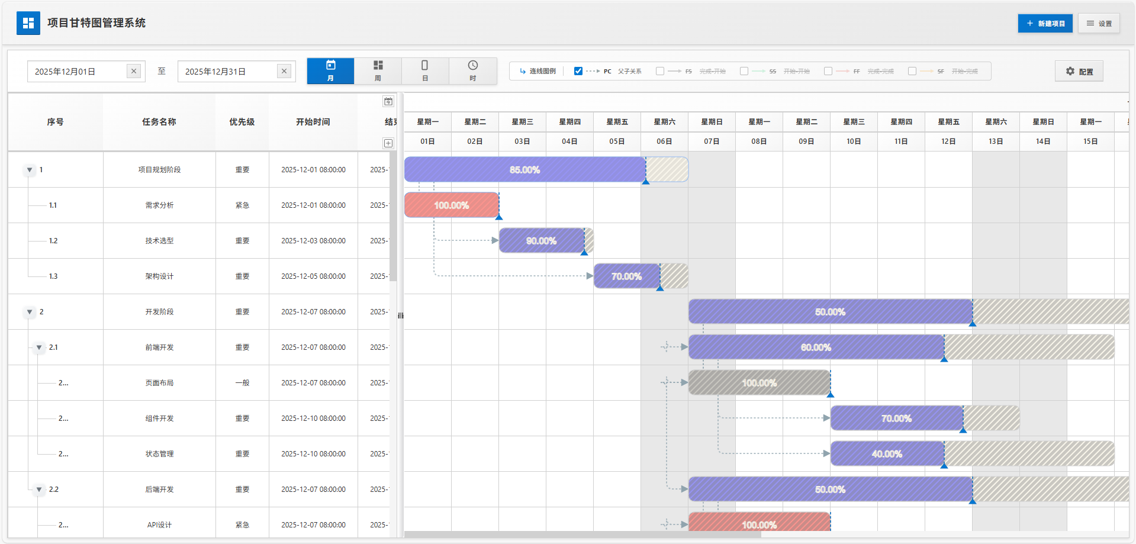This screenshot has height=544, width=1136.
Task: Switch to the 时 view tab
Action: 472,71
